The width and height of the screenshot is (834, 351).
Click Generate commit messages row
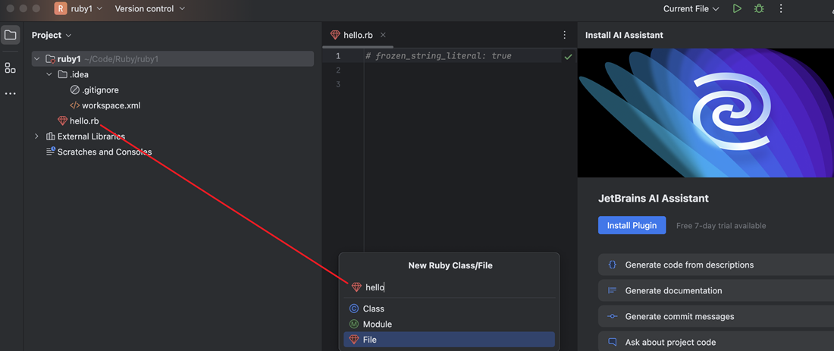click(x=716, y=316)
